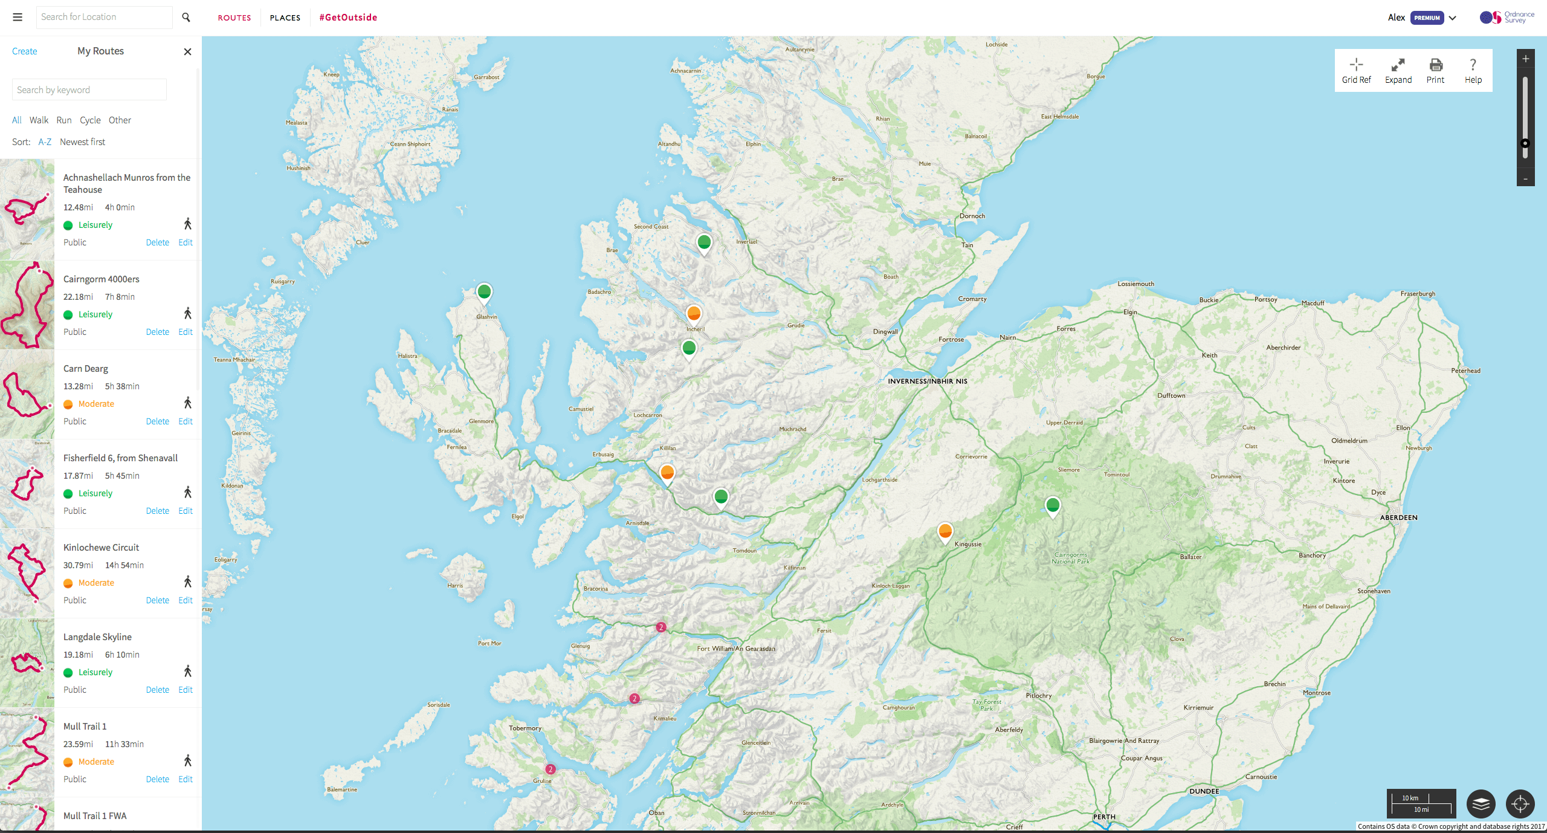Close the My Routes panel
This screenshot has width=1547, height=833.
187,51
